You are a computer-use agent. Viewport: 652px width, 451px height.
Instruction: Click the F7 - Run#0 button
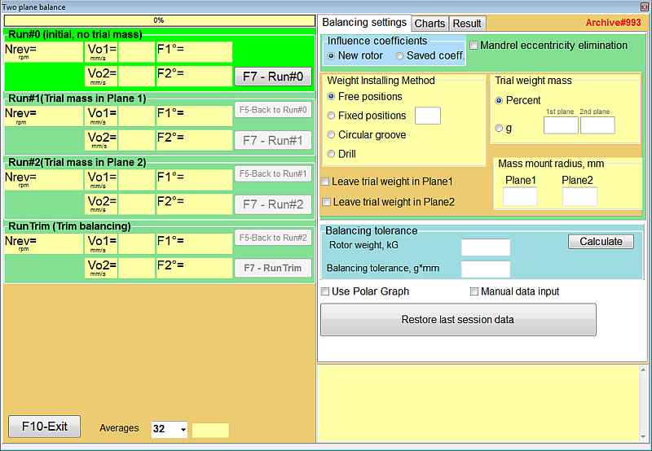[x=273, y=77]
